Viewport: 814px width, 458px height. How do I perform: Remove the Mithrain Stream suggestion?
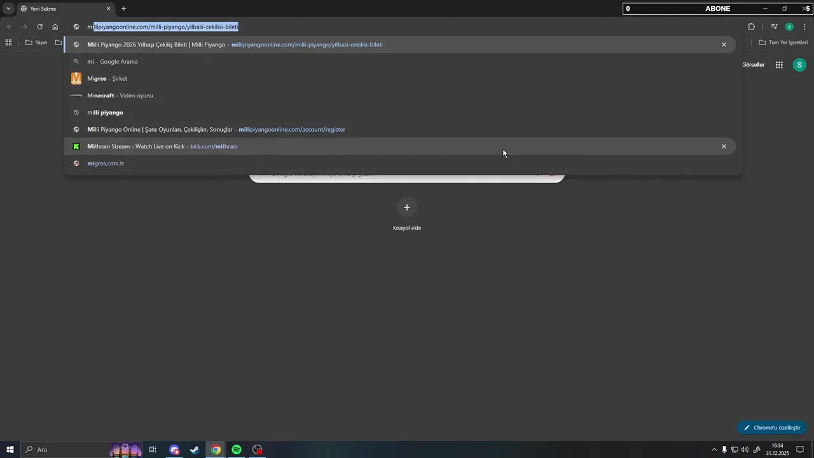(x=724, y=146)
